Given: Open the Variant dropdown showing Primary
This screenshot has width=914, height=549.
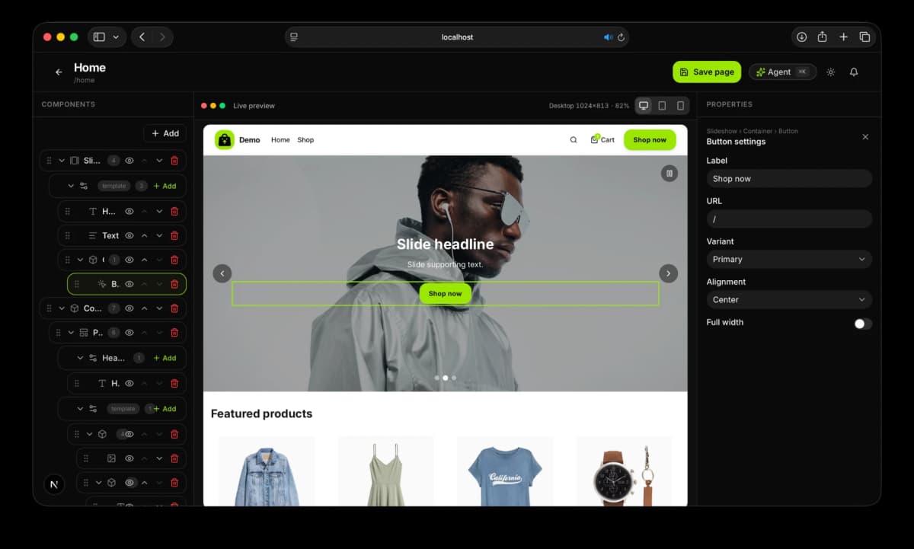Looking at the screenshot, I should pyautogui.click(x=789, y=260).
